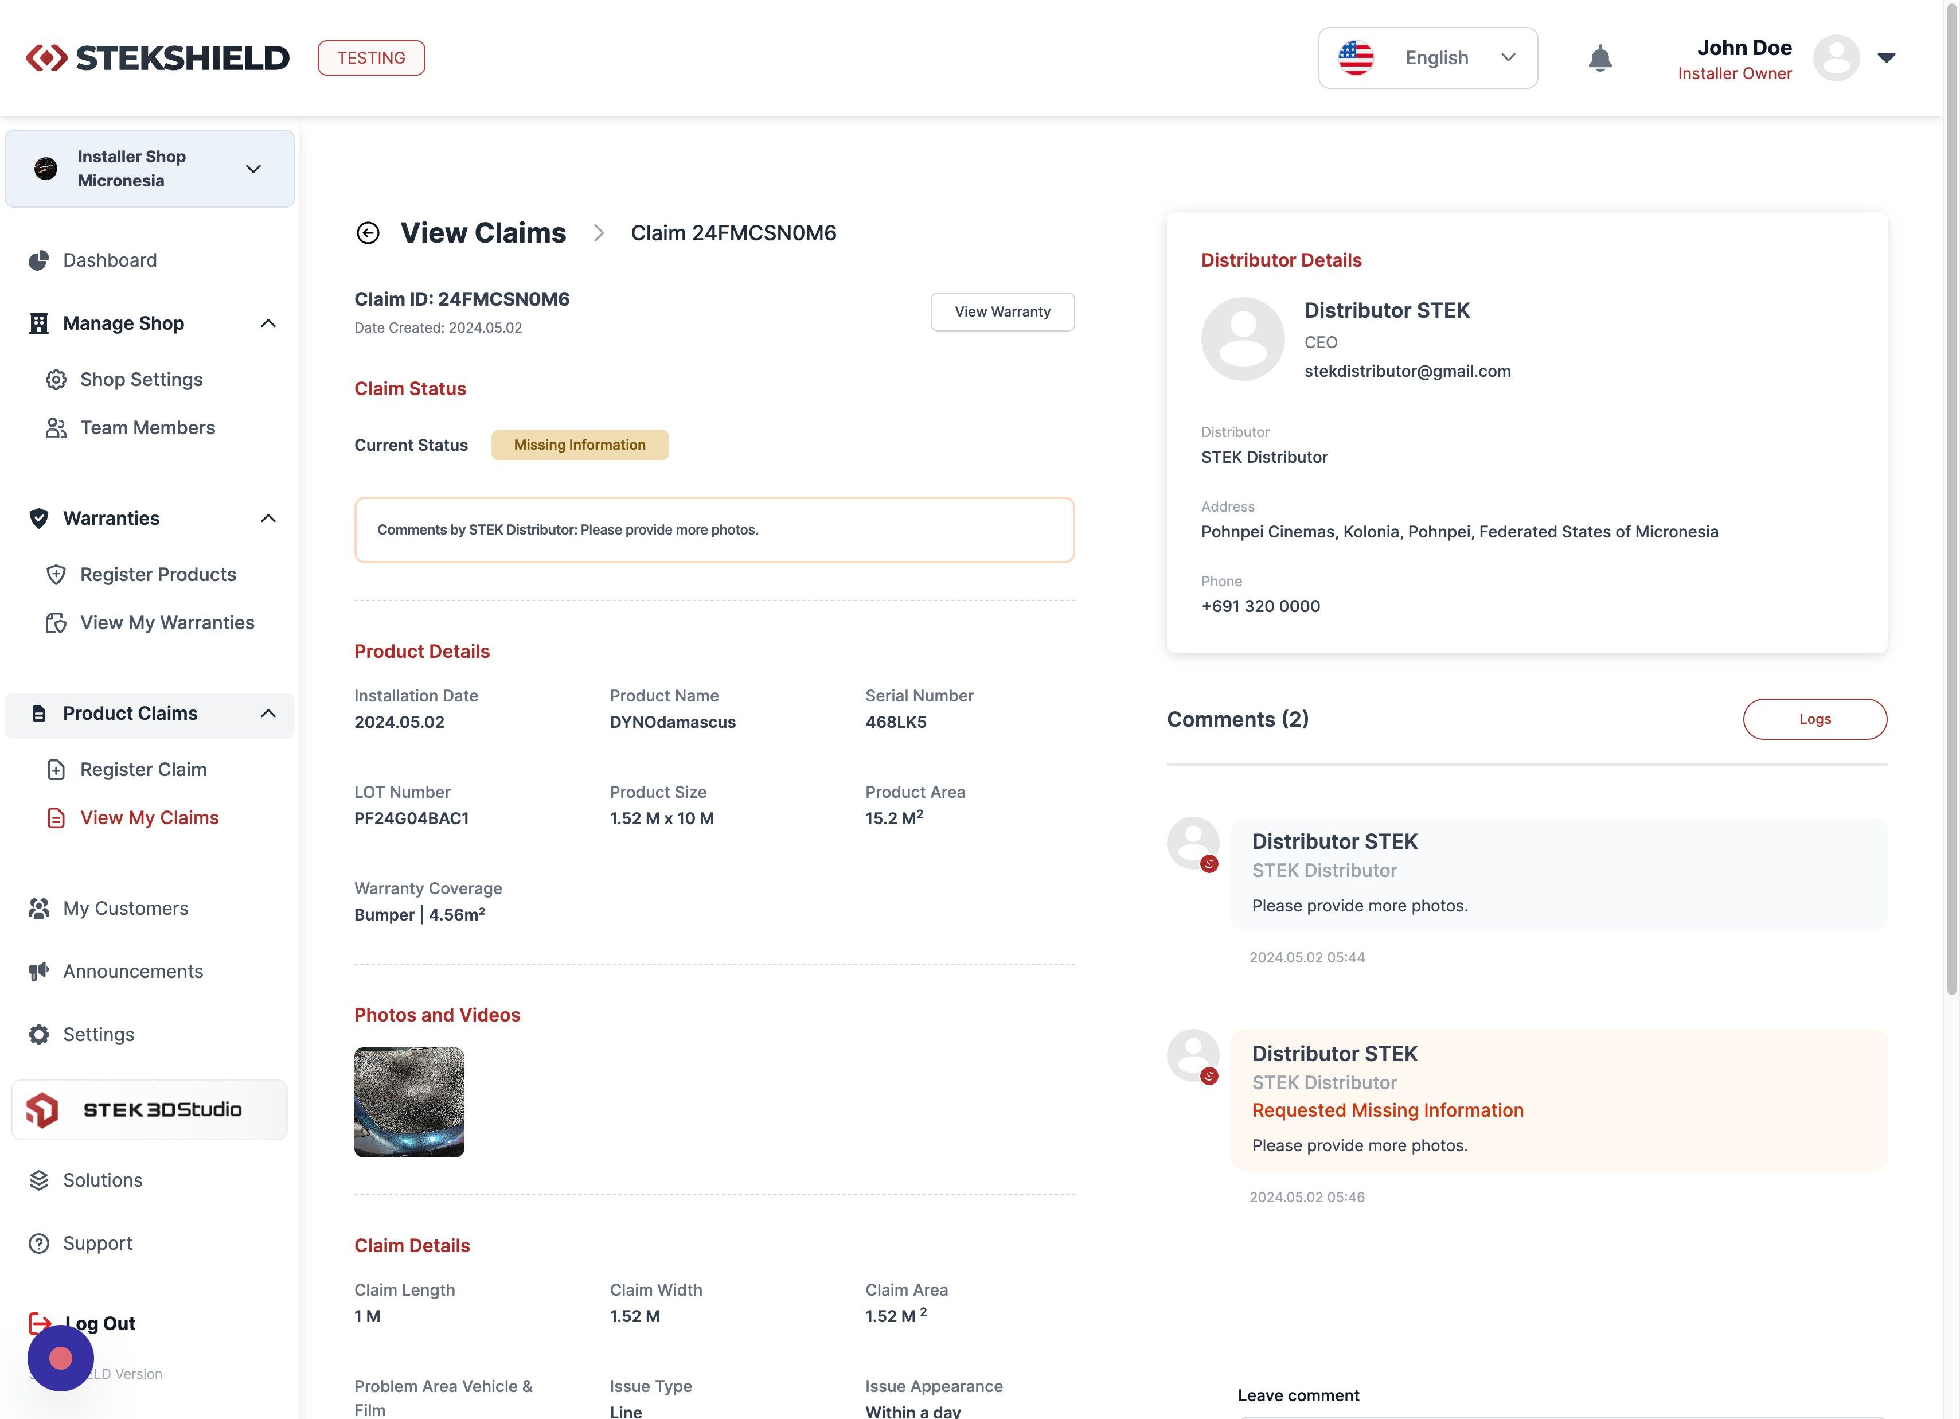Open the Support page
This screenshot has height=1419, width=1960.
pos(97,1243)
